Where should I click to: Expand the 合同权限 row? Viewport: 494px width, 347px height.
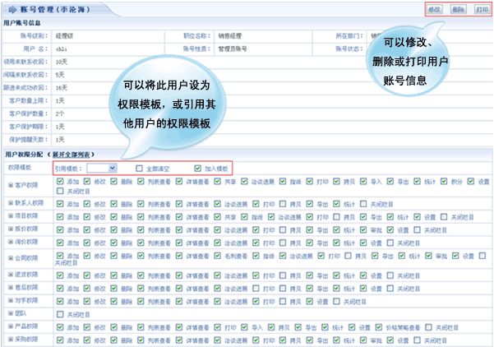pyautogui.click(x=11, y=258)
